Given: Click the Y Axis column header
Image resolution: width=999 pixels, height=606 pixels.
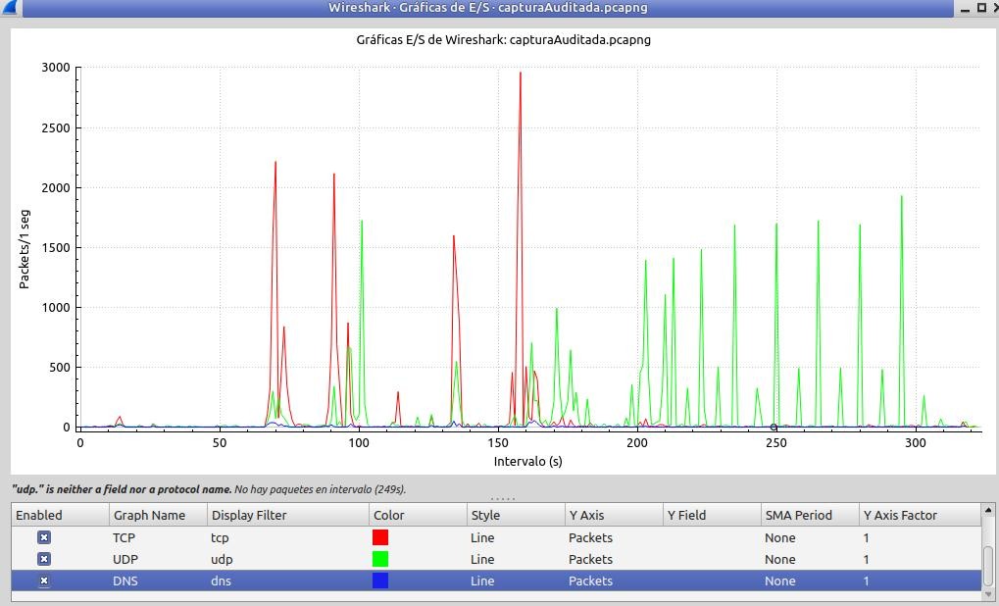Looking at the screenshot, I should click(x=614, y=515).
